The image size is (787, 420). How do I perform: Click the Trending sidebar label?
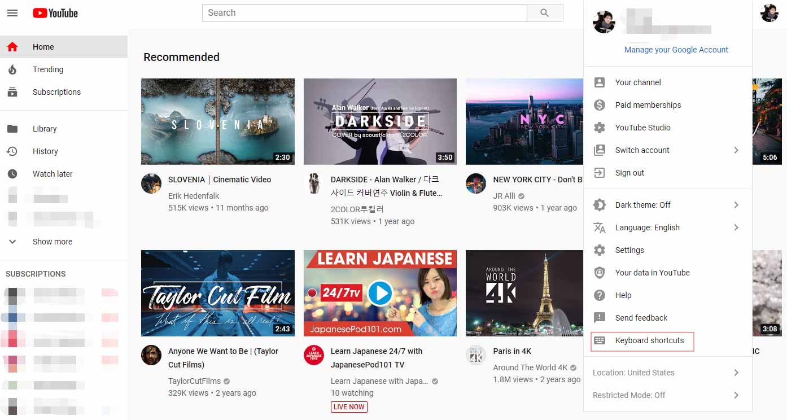point(48,69)
